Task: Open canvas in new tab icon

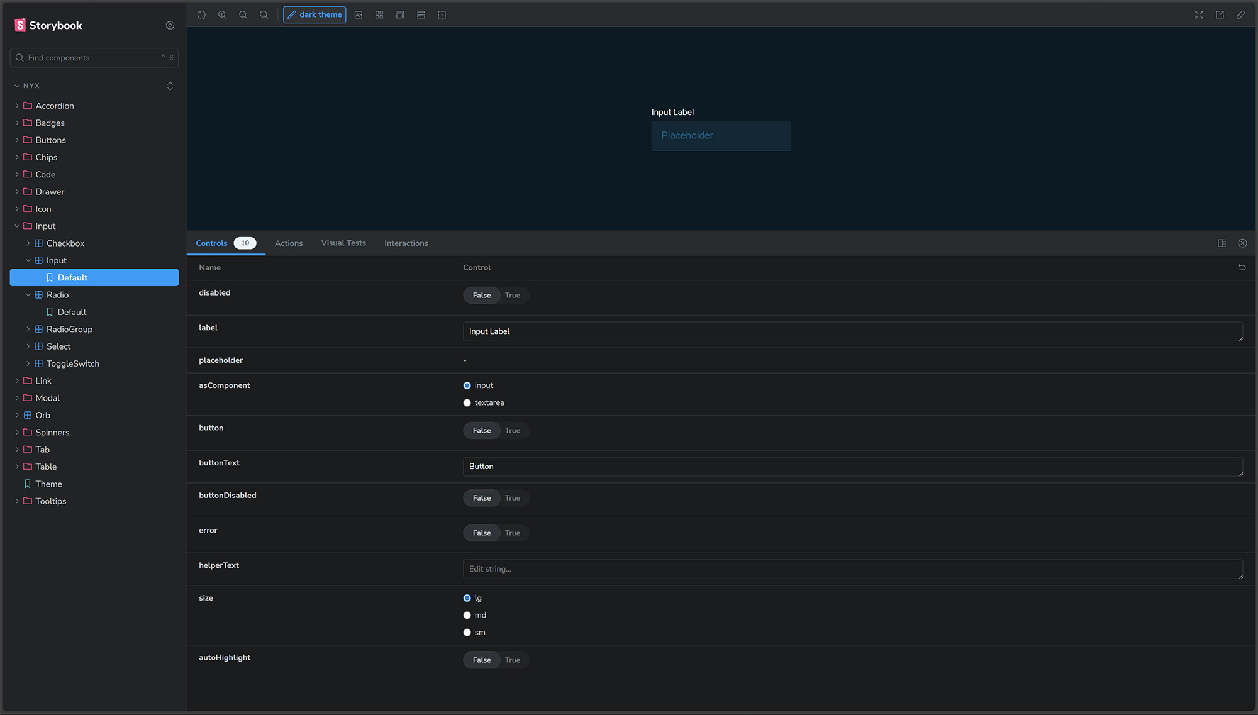Action: click(1220, 14)
